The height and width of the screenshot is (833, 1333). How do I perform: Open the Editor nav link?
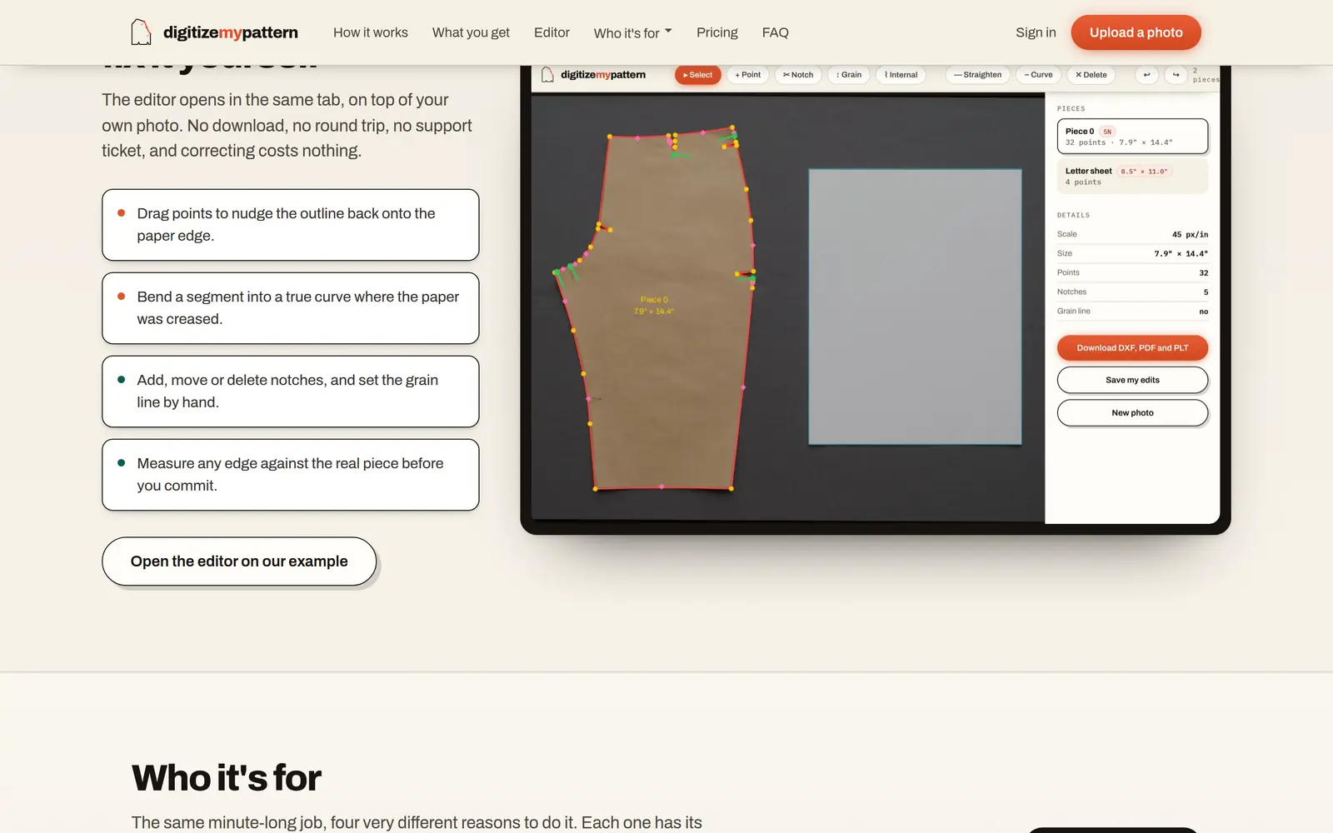coord(552,32)
